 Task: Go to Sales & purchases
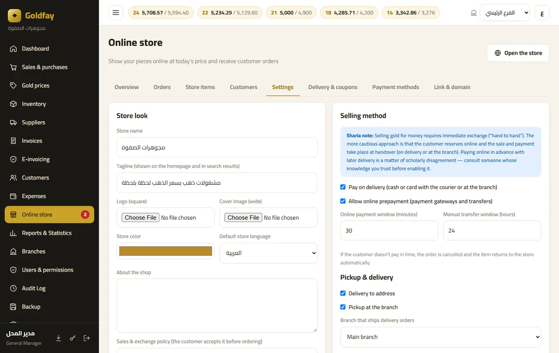[x=49, y=67]
